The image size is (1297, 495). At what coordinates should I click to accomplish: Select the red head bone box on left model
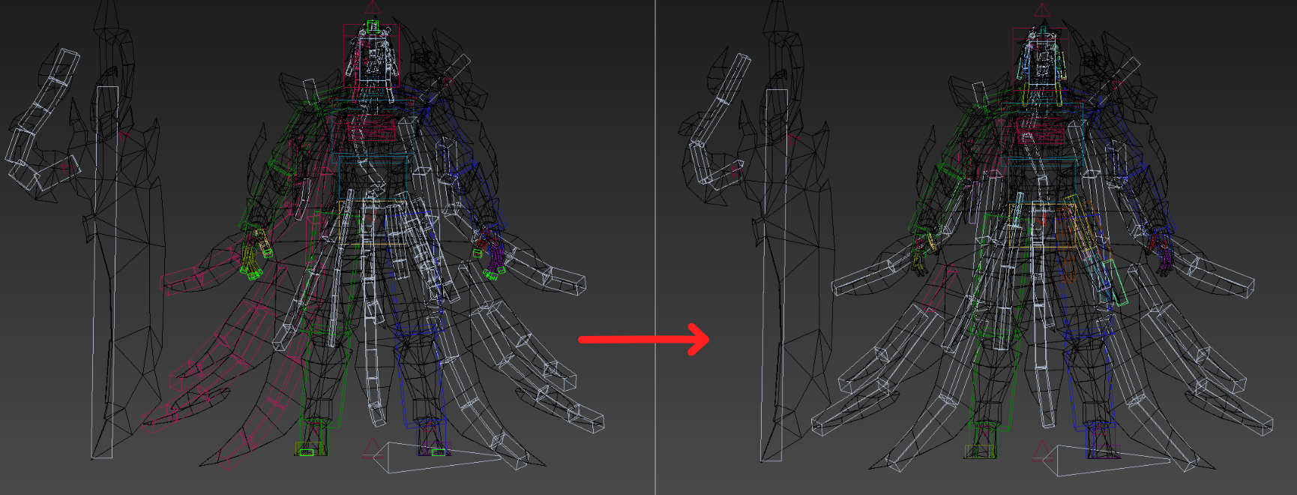372,56
